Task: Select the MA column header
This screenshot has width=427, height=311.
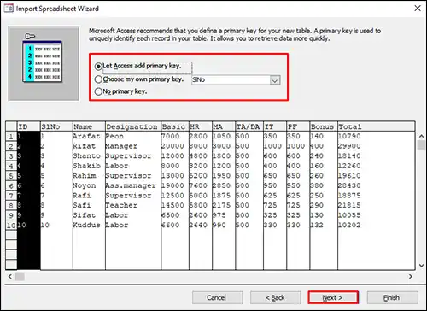Action: [224, 126]
